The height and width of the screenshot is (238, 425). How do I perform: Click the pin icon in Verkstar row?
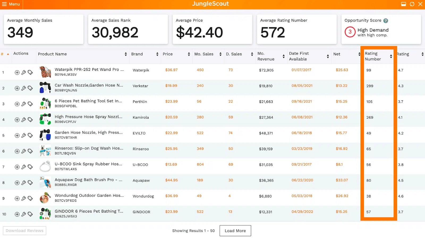coord(24,88)
